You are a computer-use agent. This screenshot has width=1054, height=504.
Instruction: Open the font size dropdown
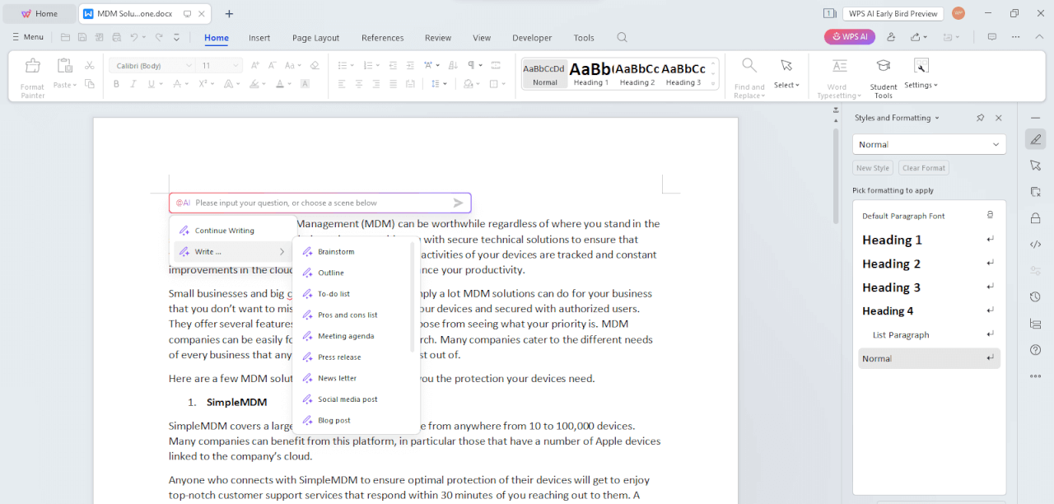(x=236, y=65)
